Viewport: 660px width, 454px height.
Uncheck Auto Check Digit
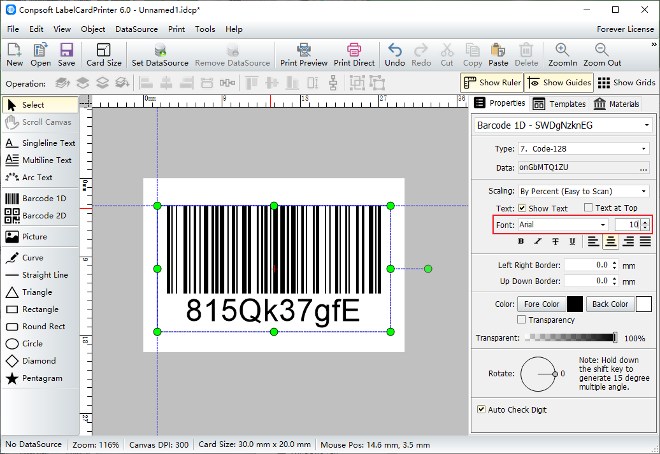(481, 409)
